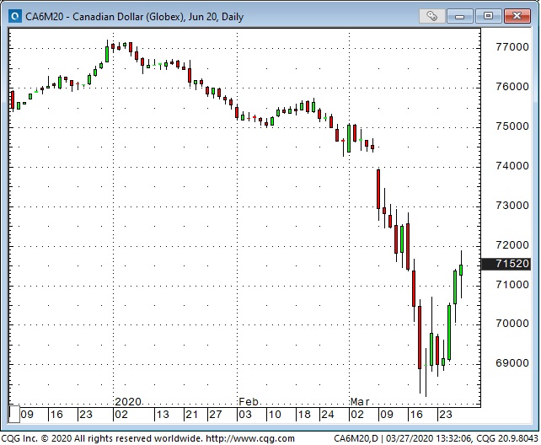Click the December date label 16 on time axis
The image size is (541, 445).
click(56, 415)
